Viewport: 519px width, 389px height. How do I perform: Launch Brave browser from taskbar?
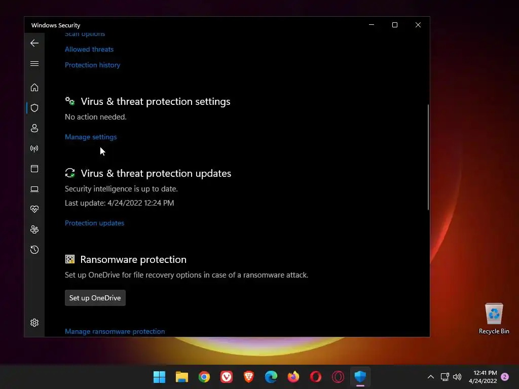coord(248,377)
